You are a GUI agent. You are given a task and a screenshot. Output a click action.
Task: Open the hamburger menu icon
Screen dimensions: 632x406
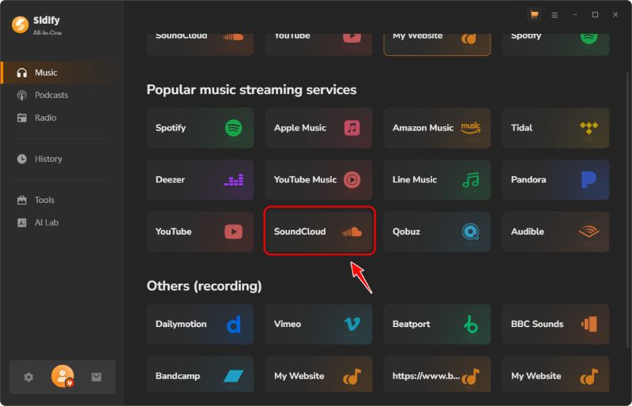point(555,15)
